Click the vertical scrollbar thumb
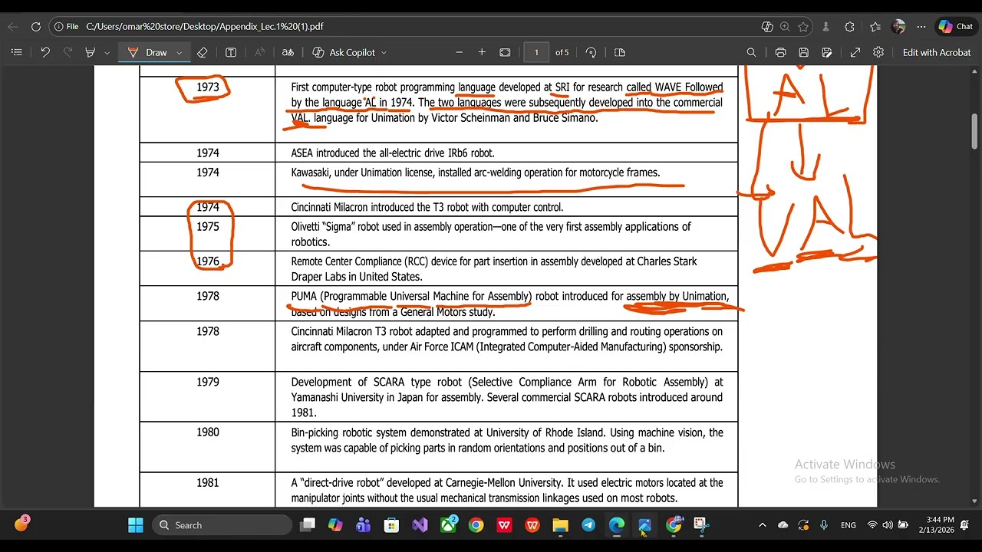 975,132
